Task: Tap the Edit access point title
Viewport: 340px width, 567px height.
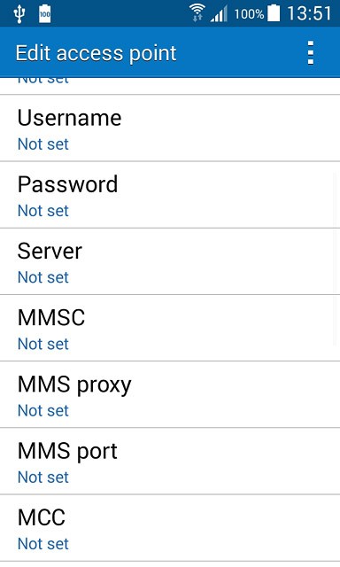Action: [97, 53]
